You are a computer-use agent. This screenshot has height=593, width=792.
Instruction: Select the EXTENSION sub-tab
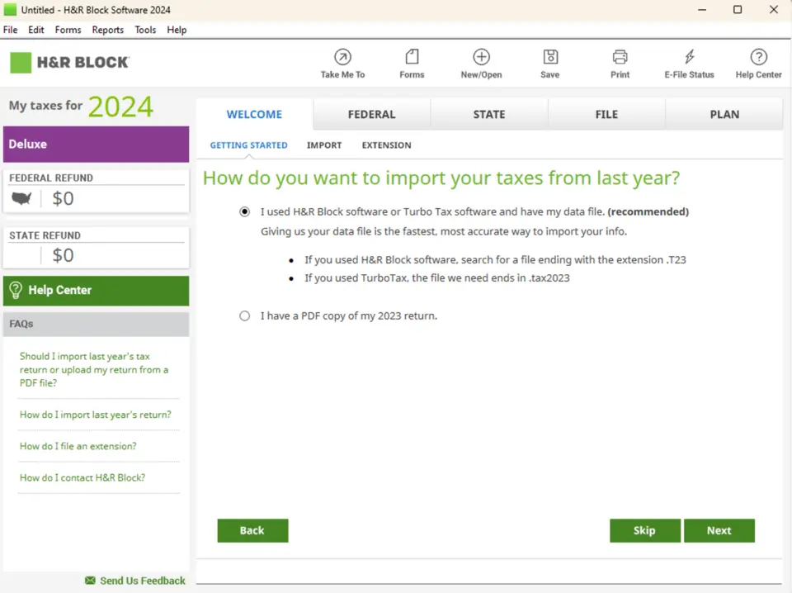386,145
